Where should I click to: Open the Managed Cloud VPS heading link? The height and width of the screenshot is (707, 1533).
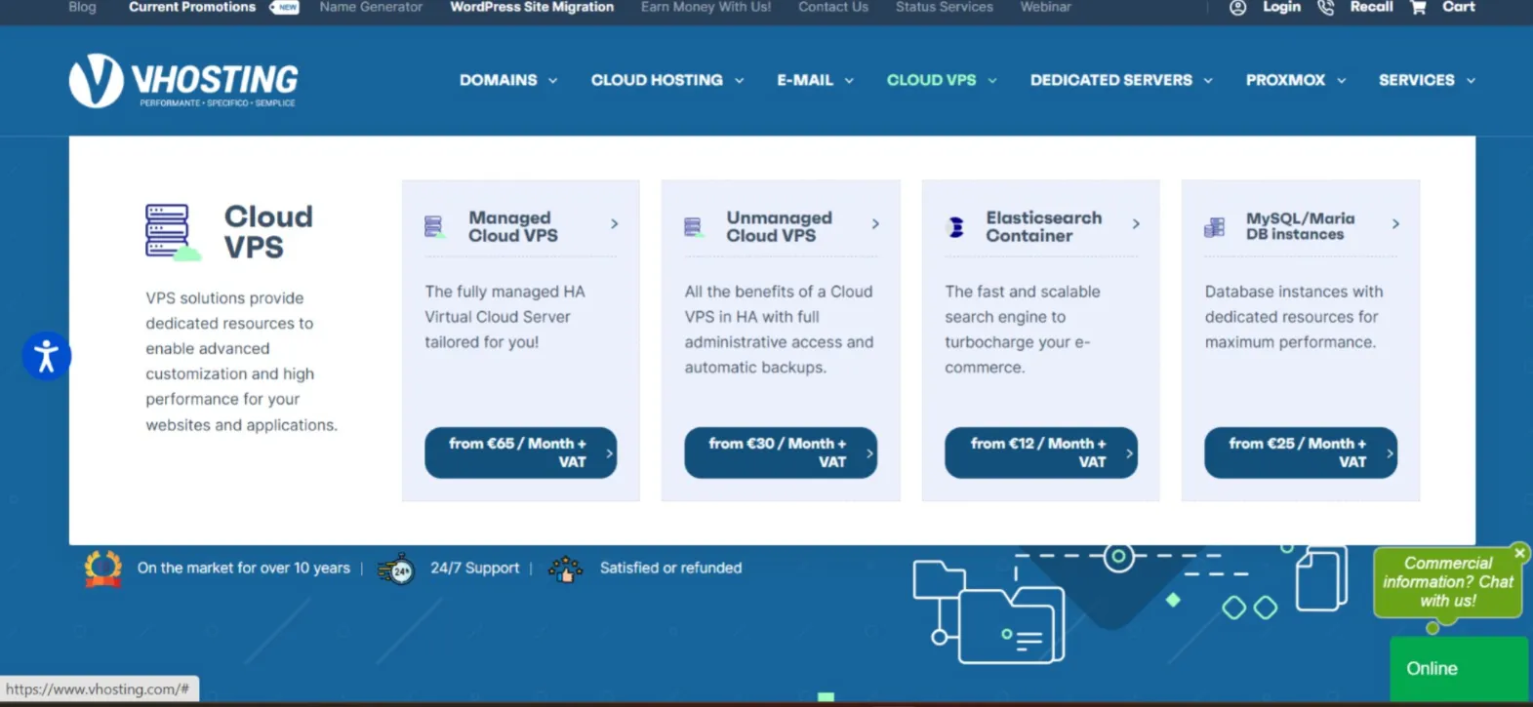pos(513,226)
